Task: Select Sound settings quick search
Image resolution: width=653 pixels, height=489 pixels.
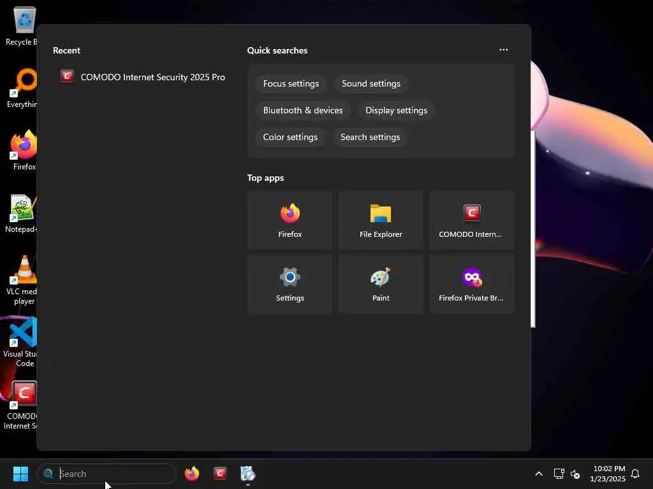Action: (371, 83)
